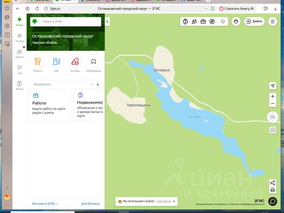The width and height of the screenshot is (284, 213).
Task: Click the boxed 7 icon in browser sidebar
Action: point(7,35)
